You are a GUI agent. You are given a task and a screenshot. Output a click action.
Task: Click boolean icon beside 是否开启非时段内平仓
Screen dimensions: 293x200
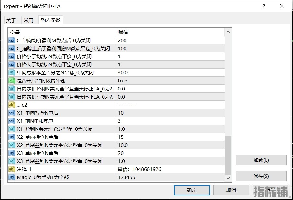[x=12, y=81]
